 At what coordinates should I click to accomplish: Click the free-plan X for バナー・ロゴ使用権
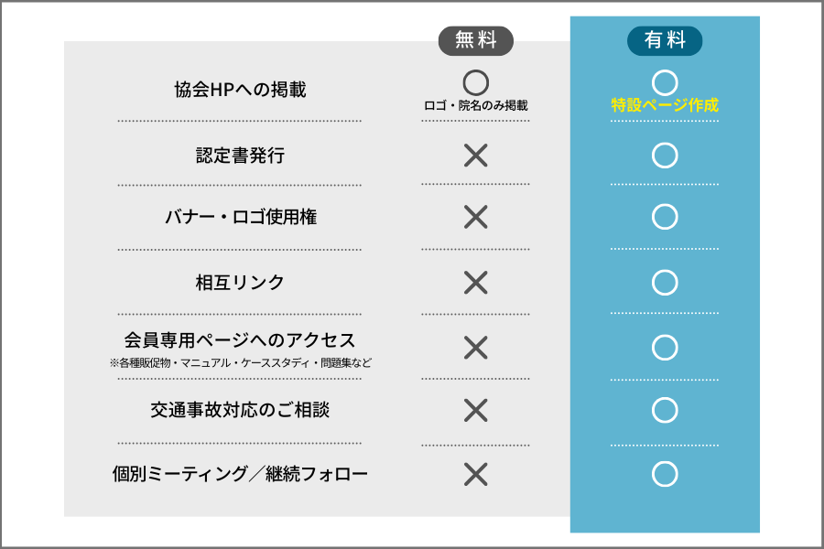click(475, 217)
